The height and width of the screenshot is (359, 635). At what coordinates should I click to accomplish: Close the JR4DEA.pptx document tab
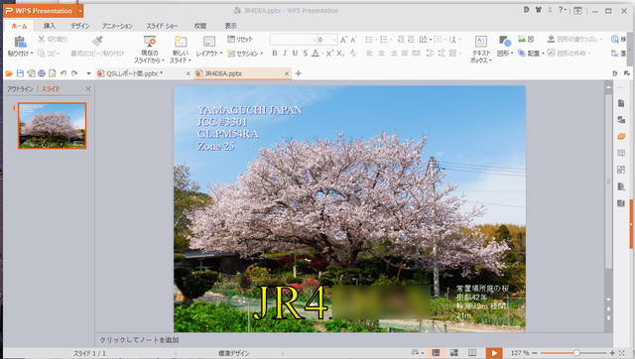pyautogui.click(x=287, y=73)
